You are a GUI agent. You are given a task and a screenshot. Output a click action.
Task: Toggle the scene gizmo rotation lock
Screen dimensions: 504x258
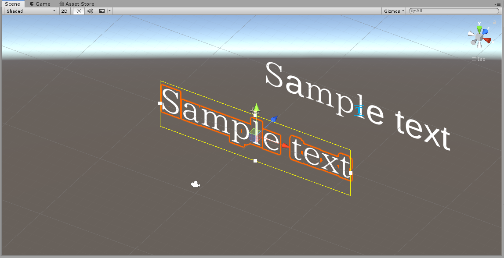click(494, 22)
